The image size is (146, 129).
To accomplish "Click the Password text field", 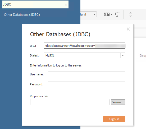I will pos(86,84).
